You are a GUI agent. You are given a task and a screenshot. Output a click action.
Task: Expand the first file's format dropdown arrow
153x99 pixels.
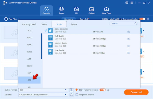click(143, 31)
